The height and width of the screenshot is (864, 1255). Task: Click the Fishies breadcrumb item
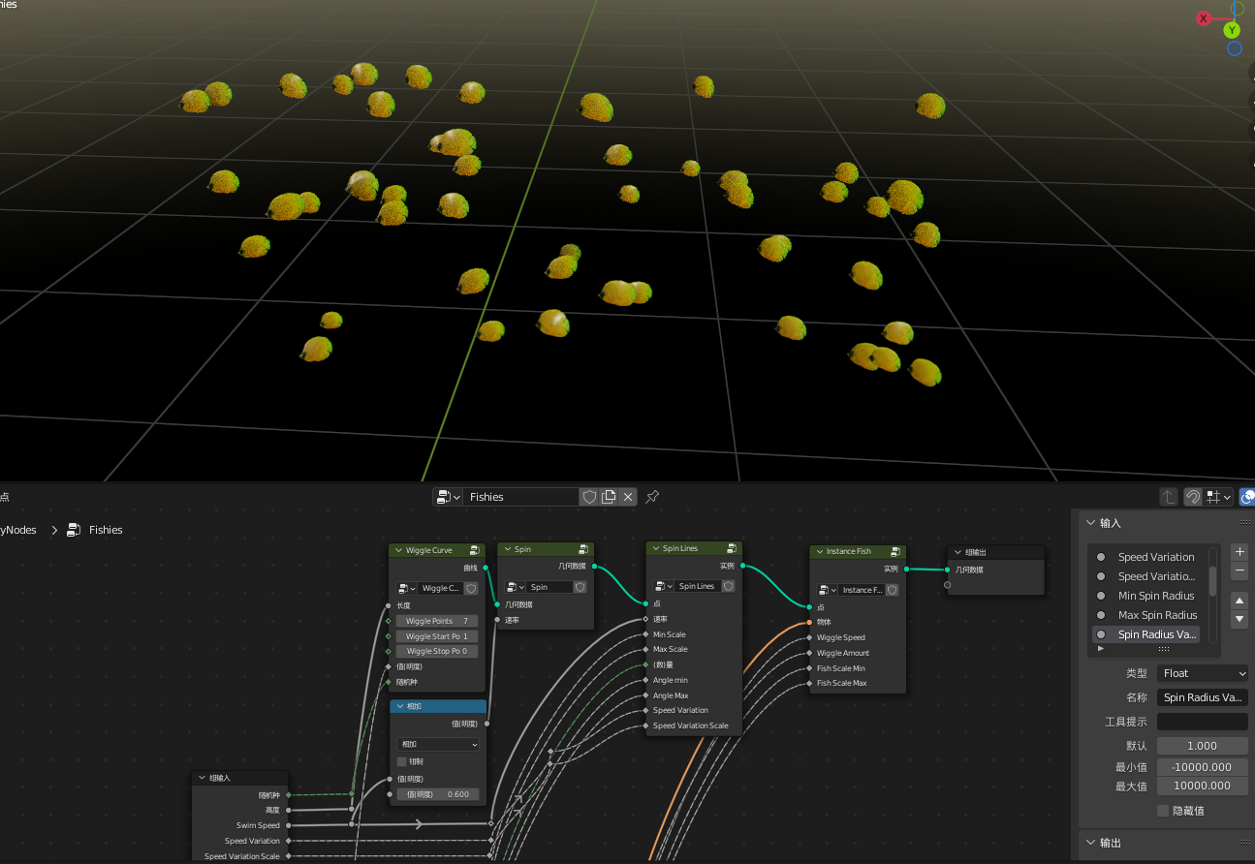click(106, 530)
